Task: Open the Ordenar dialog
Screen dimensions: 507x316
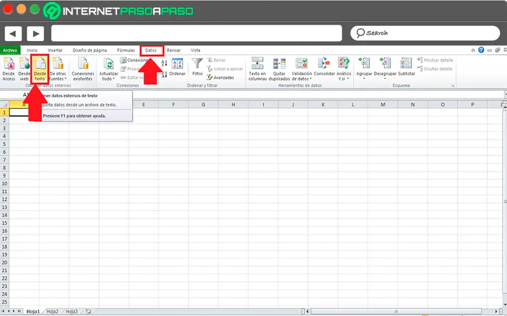Action: click(x=177, y=68)
